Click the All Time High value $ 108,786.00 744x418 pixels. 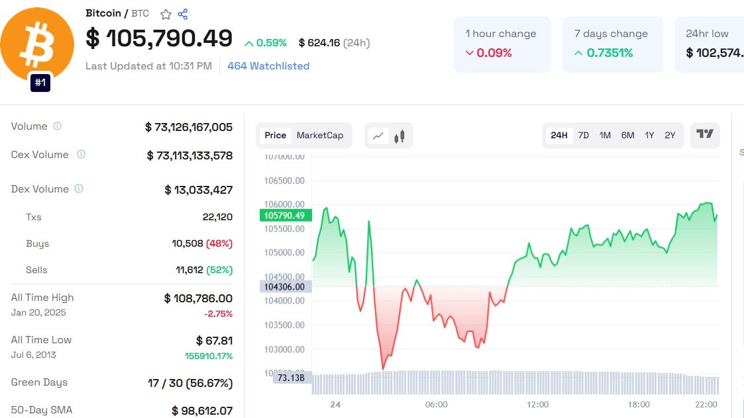198,298
